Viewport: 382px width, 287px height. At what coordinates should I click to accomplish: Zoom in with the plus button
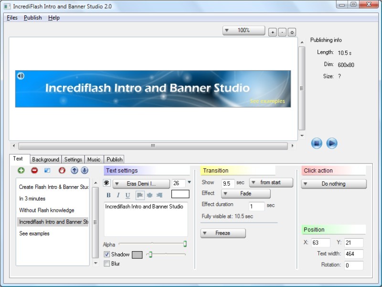(273, 32)
